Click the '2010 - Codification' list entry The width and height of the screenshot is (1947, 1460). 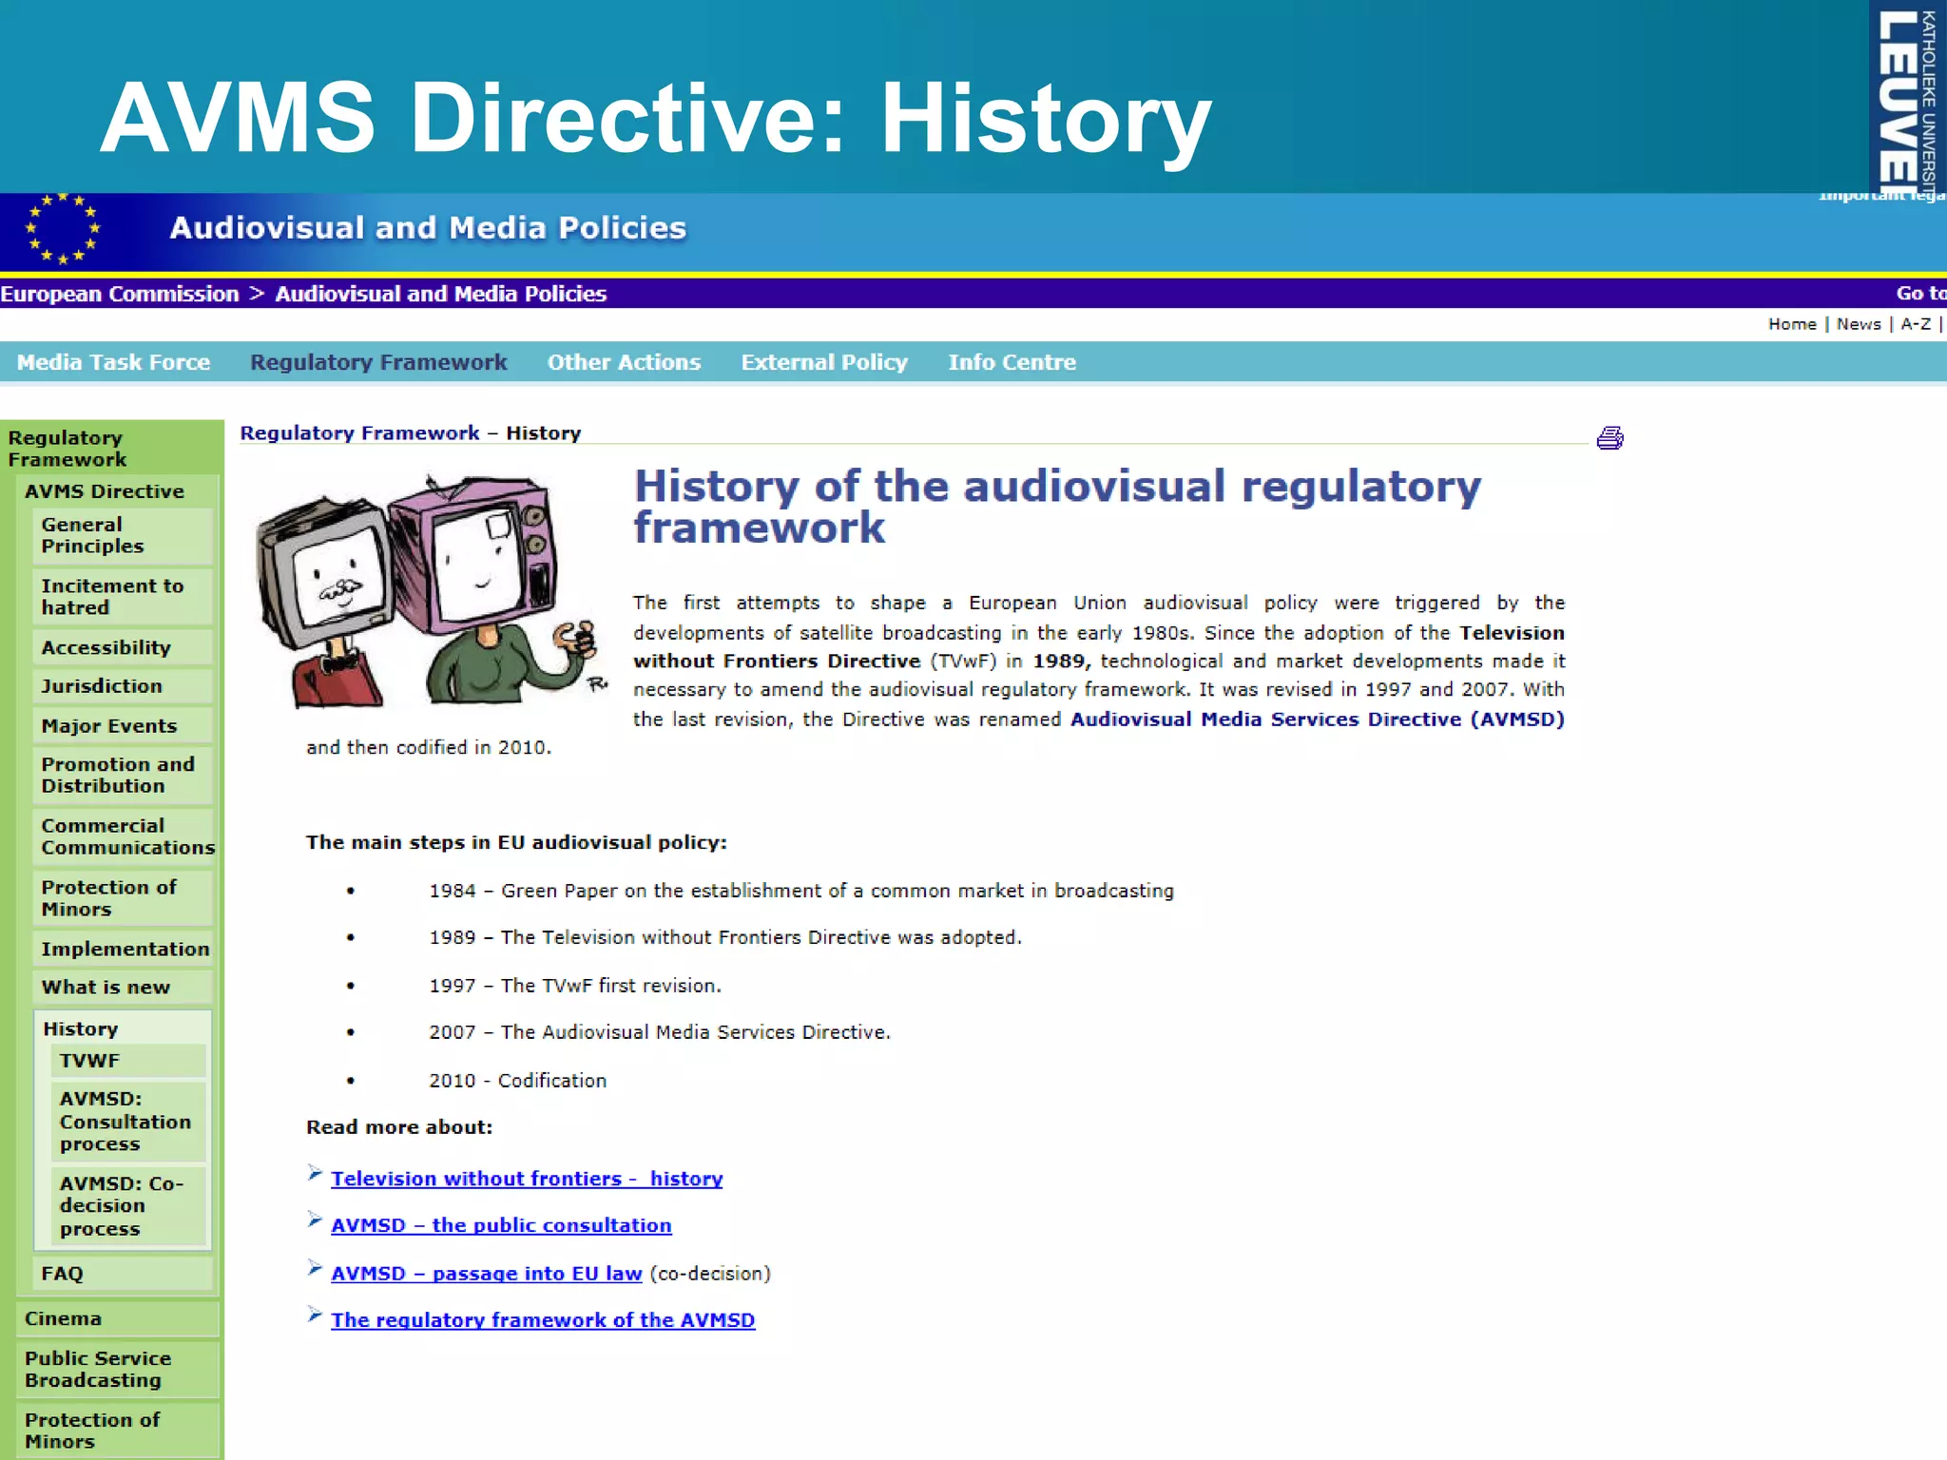[x=517, y=1081]
